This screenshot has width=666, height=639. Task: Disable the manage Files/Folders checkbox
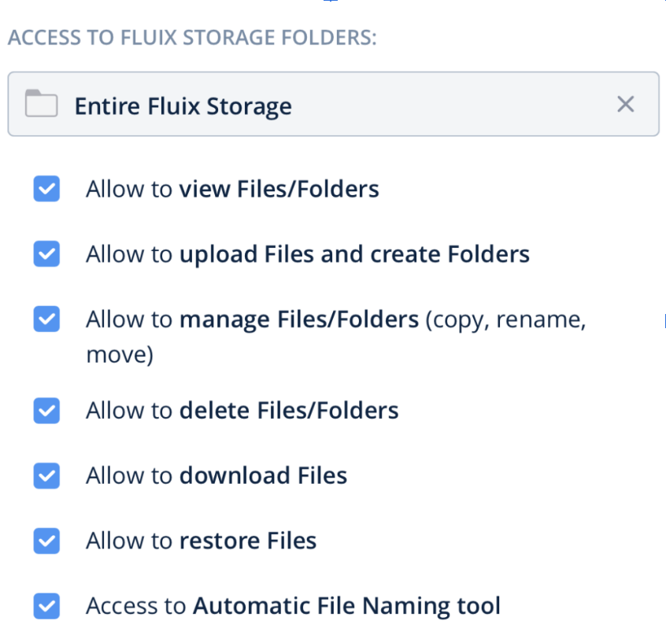click(x=46, y=319)
